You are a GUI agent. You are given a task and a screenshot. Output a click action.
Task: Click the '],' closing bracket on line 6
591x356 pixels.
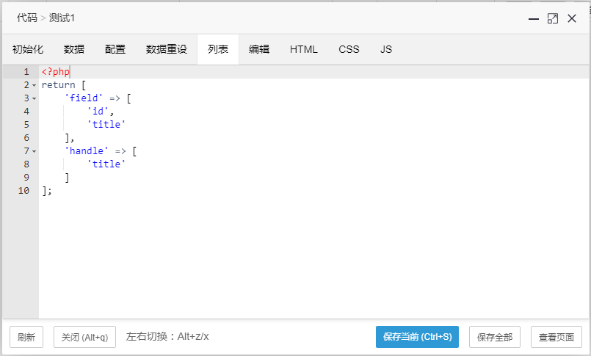[x=69, y=138]
